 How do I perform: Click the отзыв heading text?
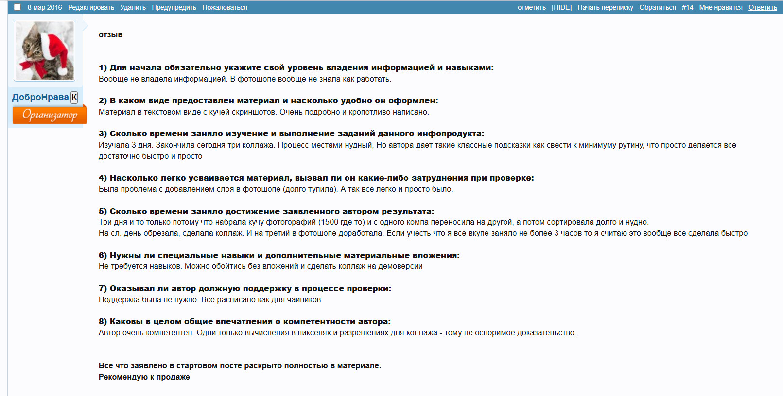tap(111, 35)
